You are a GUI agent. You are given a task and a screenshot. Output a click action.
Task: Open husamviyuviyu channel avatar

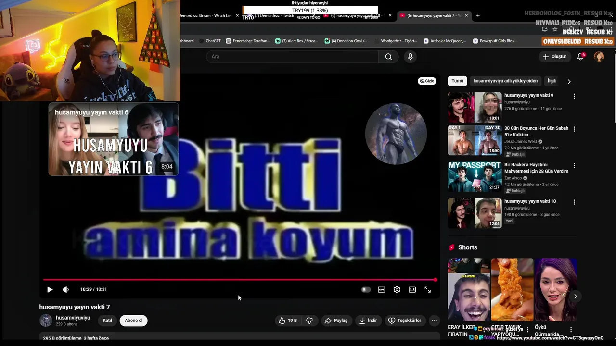[x=46, y=321]
